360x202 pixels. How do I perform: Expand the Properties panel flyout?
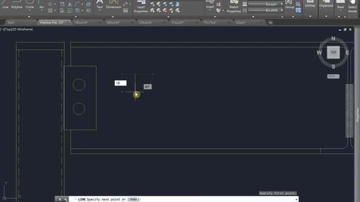[x=253, y=17]
